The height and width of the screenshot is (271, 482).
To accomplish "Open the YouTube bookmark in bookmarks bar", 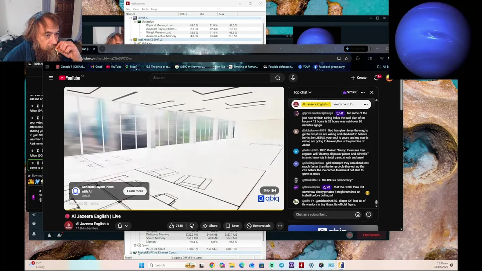I will pyautogui.click(x=114, y=67).
